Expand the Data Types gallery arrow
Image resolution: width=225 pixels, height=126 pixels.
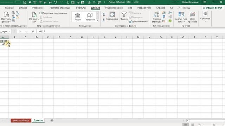(97, 20)
